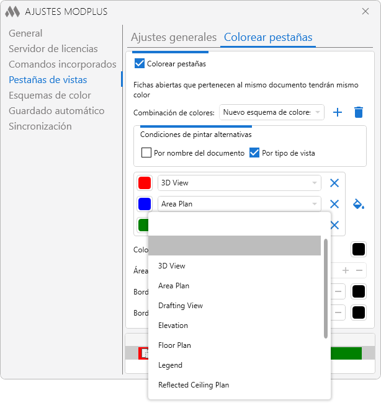Screen dimensions: 381x403
Task: Choose Floor Plan from dropdown list
Action: point(235,345)
